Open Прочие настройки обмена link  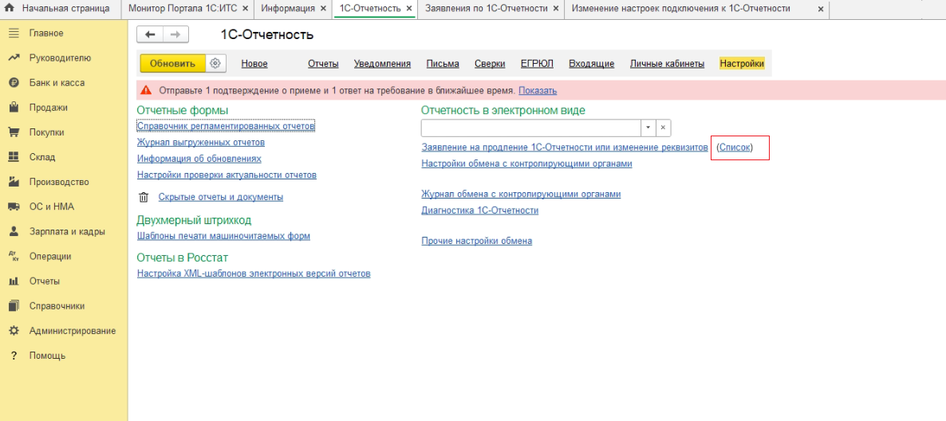[x=477, y=241]
